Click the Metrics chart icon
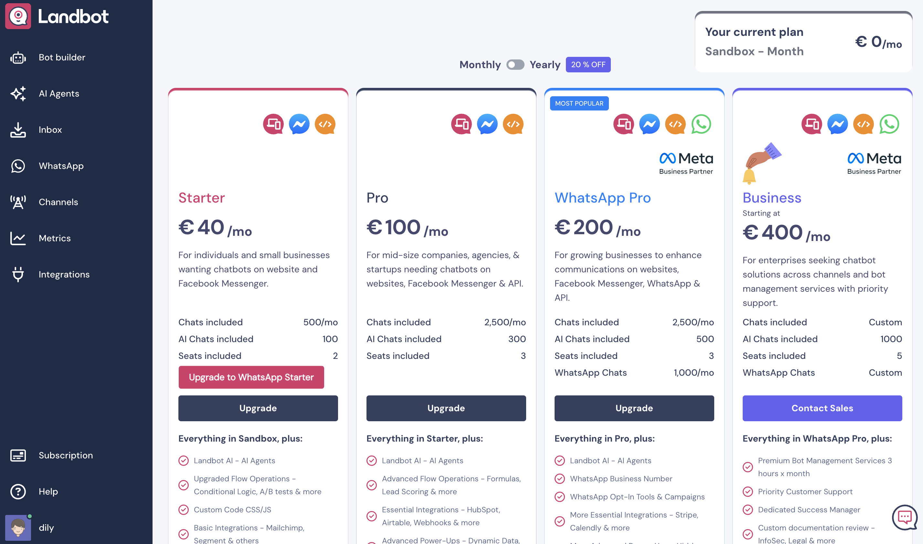Viewport: 923px width, 544px height. (x=18, y=238)
